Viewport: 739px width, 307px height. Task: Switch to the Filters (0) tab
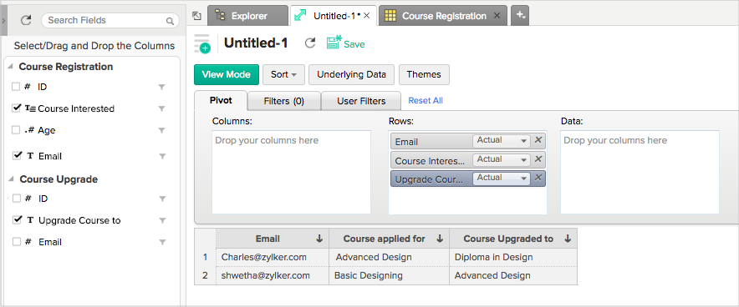coord(284,101)
